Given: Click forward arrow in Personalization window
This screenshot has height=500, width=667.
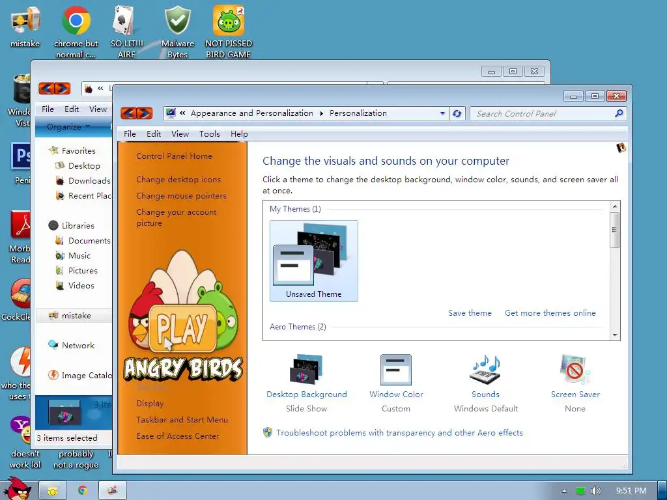Looking at the screenshot, I should click(144, 113).
